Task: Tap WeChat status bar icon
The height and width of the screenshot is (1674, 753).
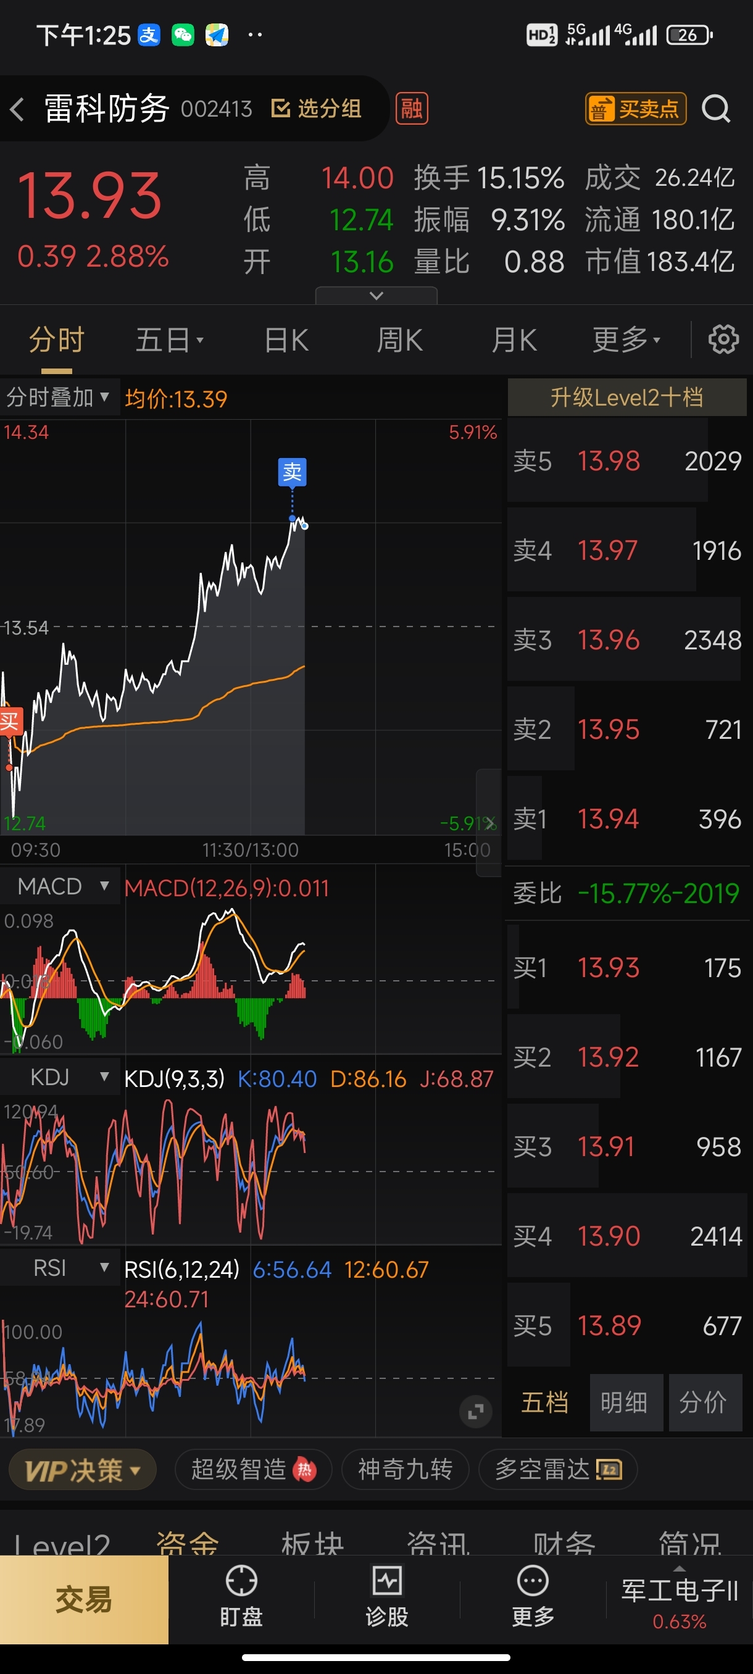Action: pyautogui.click(x=183, y=35)
